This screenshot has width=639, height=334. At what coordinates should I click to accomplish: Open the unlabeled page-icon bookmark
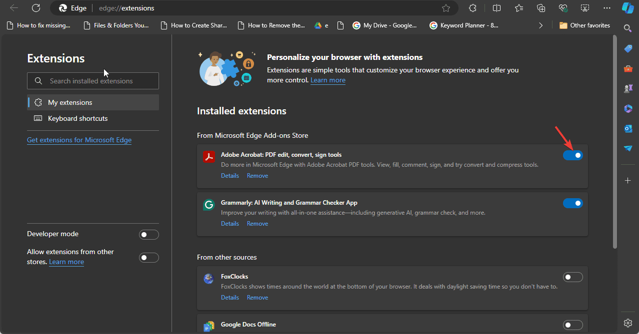(x=341, y=25)
